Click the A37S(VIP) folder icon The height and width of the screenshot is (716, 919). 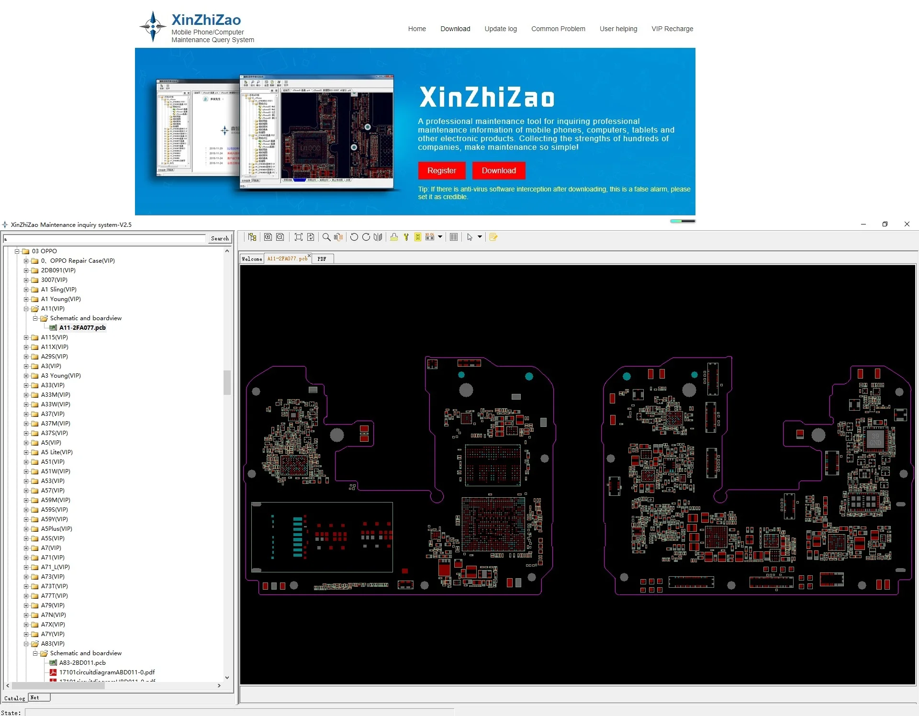coord(34,433)
